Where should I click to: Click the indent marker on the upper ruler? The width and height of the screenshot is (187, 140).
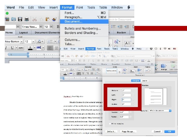coord(28,55)
